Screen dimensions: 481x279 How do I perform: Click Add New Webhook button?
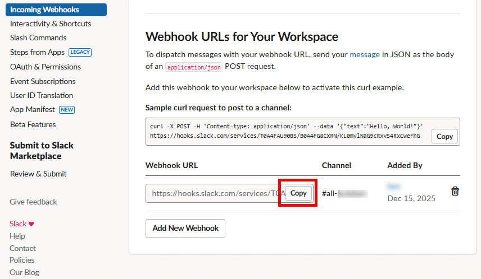pyautogui.click(x=185, y=229)
